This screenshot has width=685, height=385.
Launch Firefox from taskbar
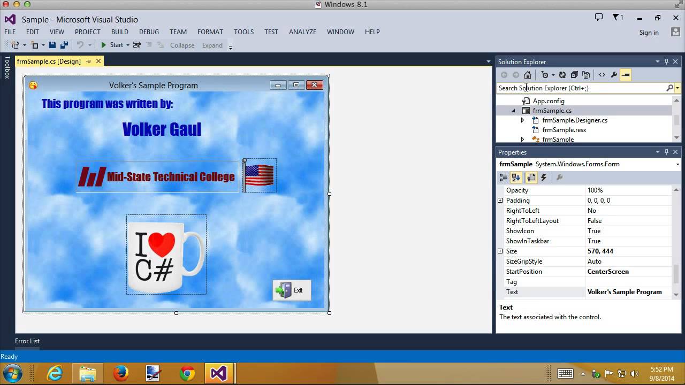point(120,373)
